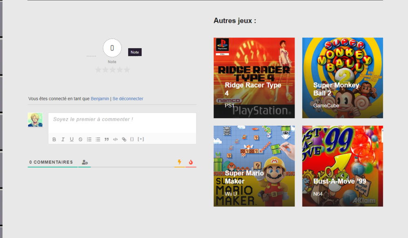Toggle italic formatting in comment editor
Screen dimensions: 408x238
[63, 139]
